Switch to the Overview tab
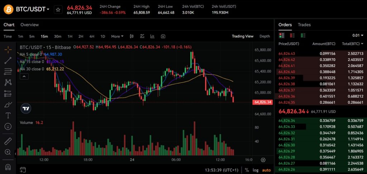Viewport: 367px width, 174px height. 30,25
